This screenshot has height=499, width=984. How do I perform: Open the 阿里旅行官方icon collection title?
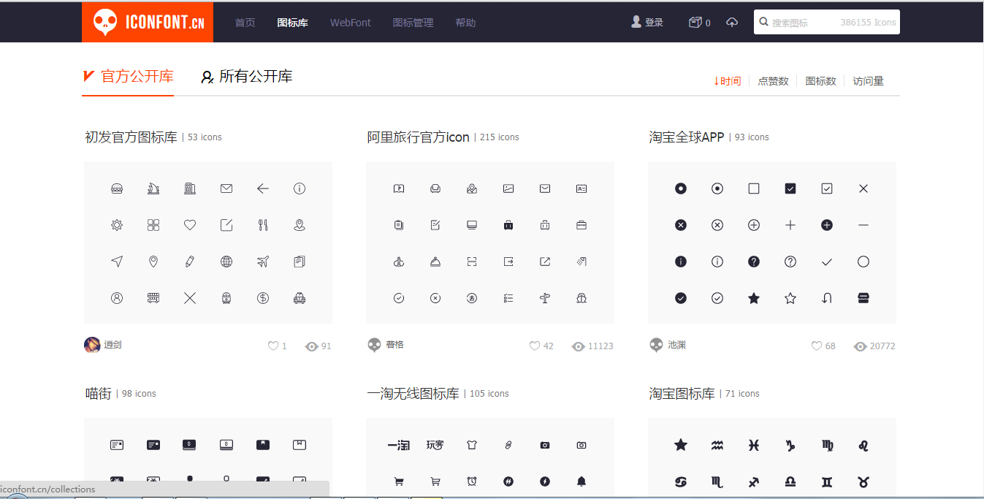point(419,137)
